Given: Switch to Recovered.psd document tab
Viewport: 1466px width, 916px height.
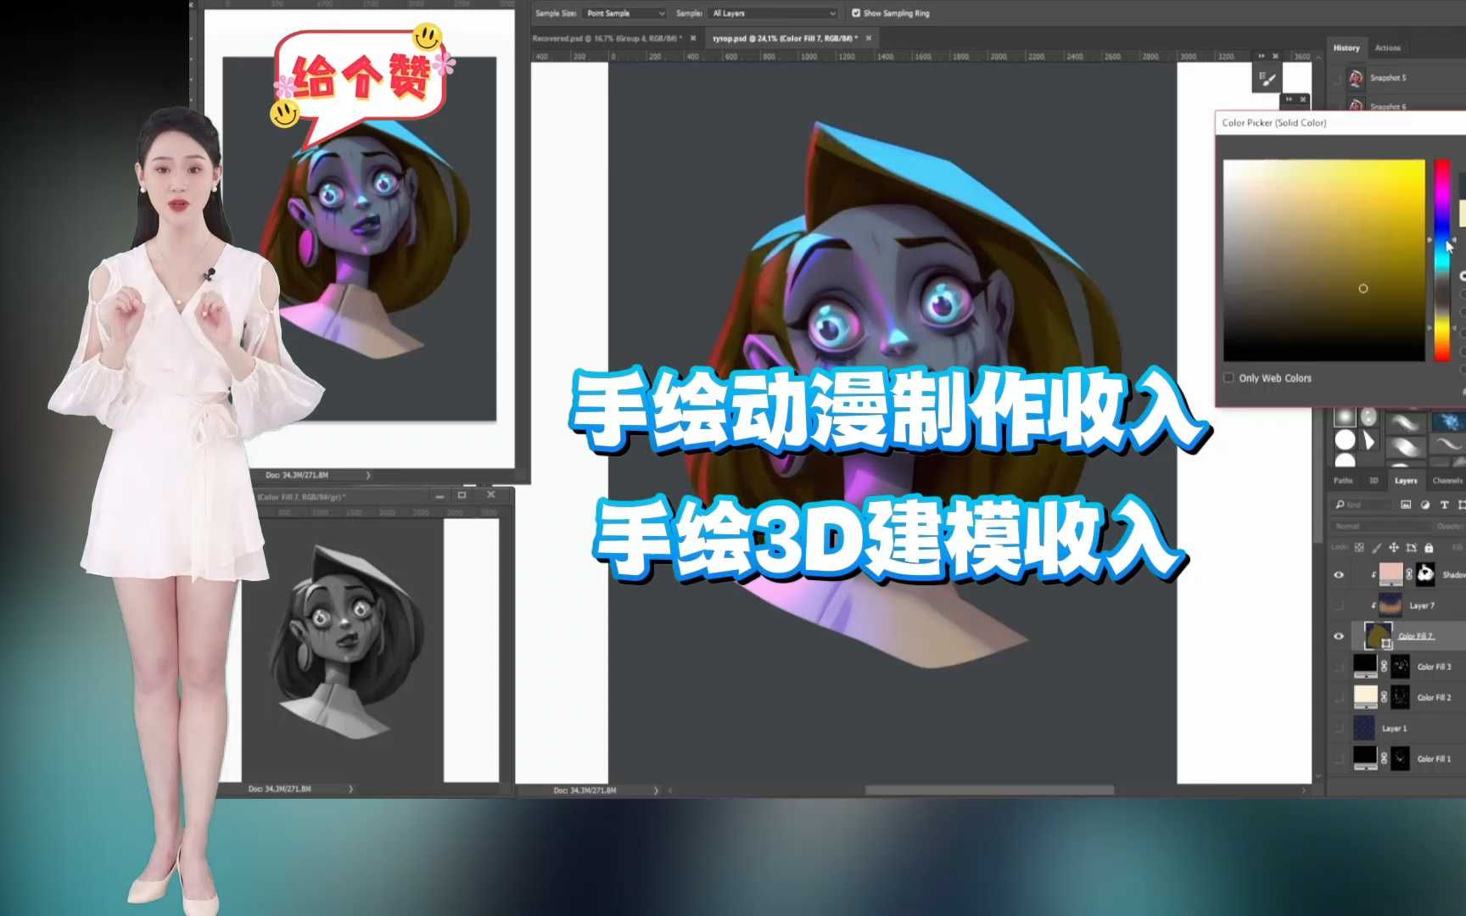Looking at the screenshot, I should coord(607,38).
